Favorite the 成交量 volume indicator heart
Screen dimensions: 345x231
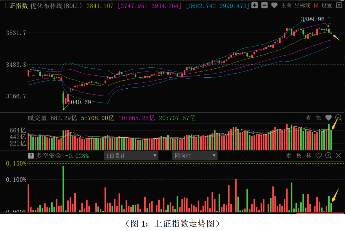[x=328, y=118]
